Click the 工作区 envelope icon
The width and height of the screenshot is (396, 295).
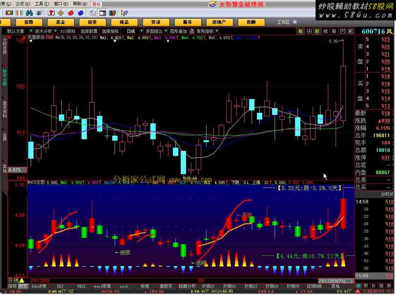pos(295,22)
